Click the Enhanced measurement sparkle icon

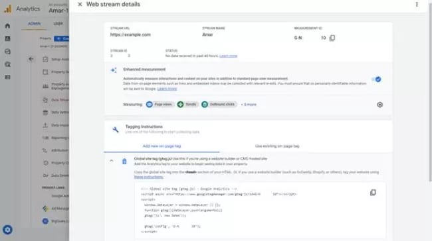[114, 70]
